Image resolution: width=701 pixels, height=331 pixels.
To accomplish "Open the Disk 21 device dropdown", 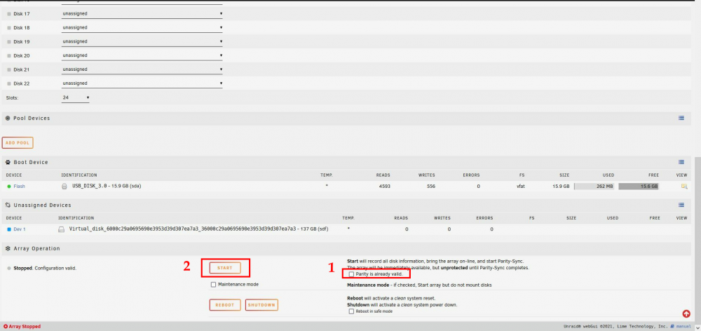I will 142,69.
